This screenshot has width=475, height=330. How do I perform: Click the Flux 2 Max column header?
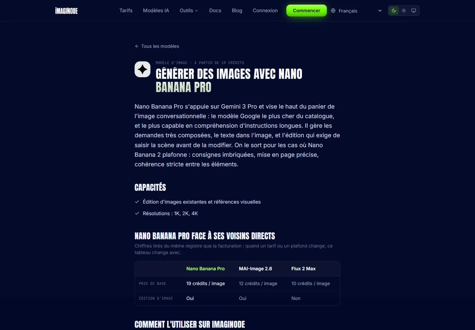click(x=303, y=269)
